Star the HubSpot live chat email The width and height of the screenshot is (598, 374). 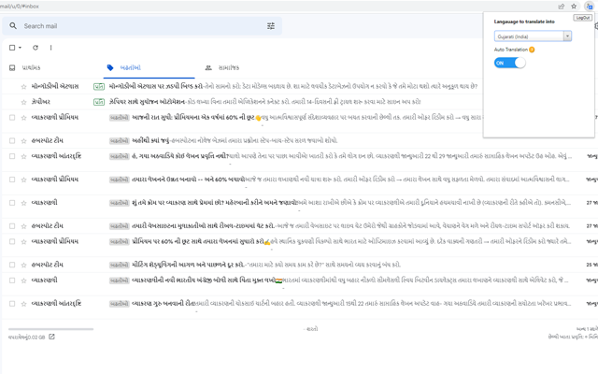23,226
